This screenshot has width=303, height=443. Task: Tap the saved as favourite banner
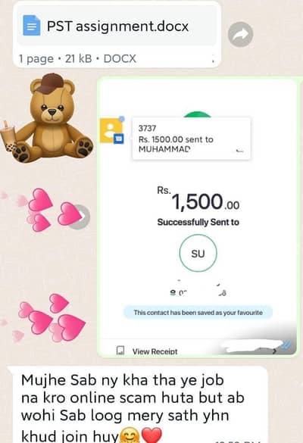pyautogui.click(x=198, y=313)
